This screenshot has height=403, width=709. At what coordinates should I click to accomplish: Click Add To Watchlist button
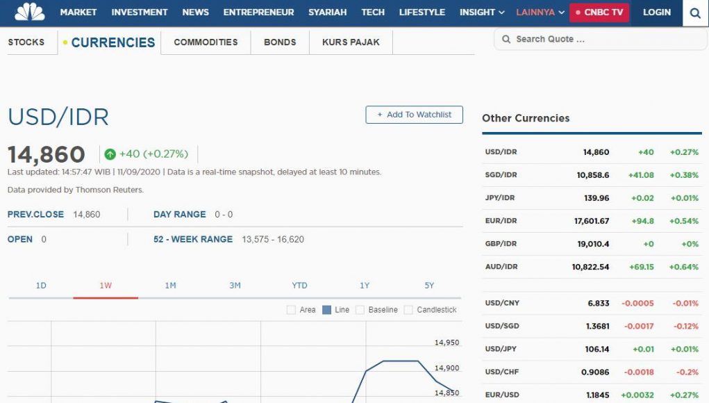[x=414, y=115]
